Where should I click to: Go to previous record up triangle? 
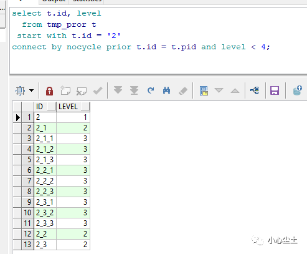(x=235, y=90)
